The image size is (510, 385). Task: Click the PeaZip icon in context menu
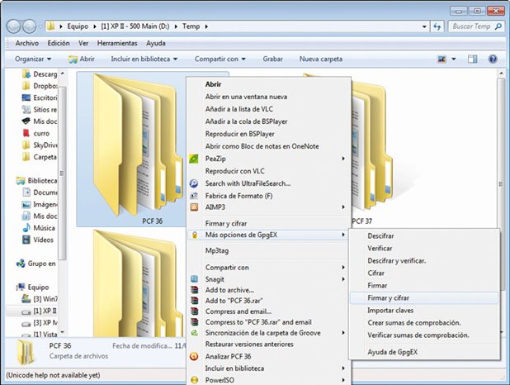[x=194, y=159]
